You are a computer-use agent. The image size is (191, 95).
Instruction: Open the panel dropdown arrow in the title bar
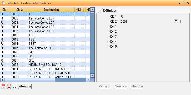[179, 3]
